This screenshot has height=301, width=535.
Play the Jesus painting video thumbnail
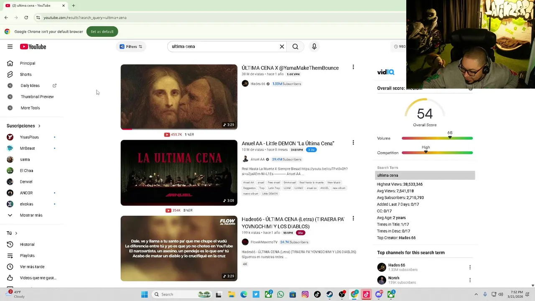(x=179, y=97)
